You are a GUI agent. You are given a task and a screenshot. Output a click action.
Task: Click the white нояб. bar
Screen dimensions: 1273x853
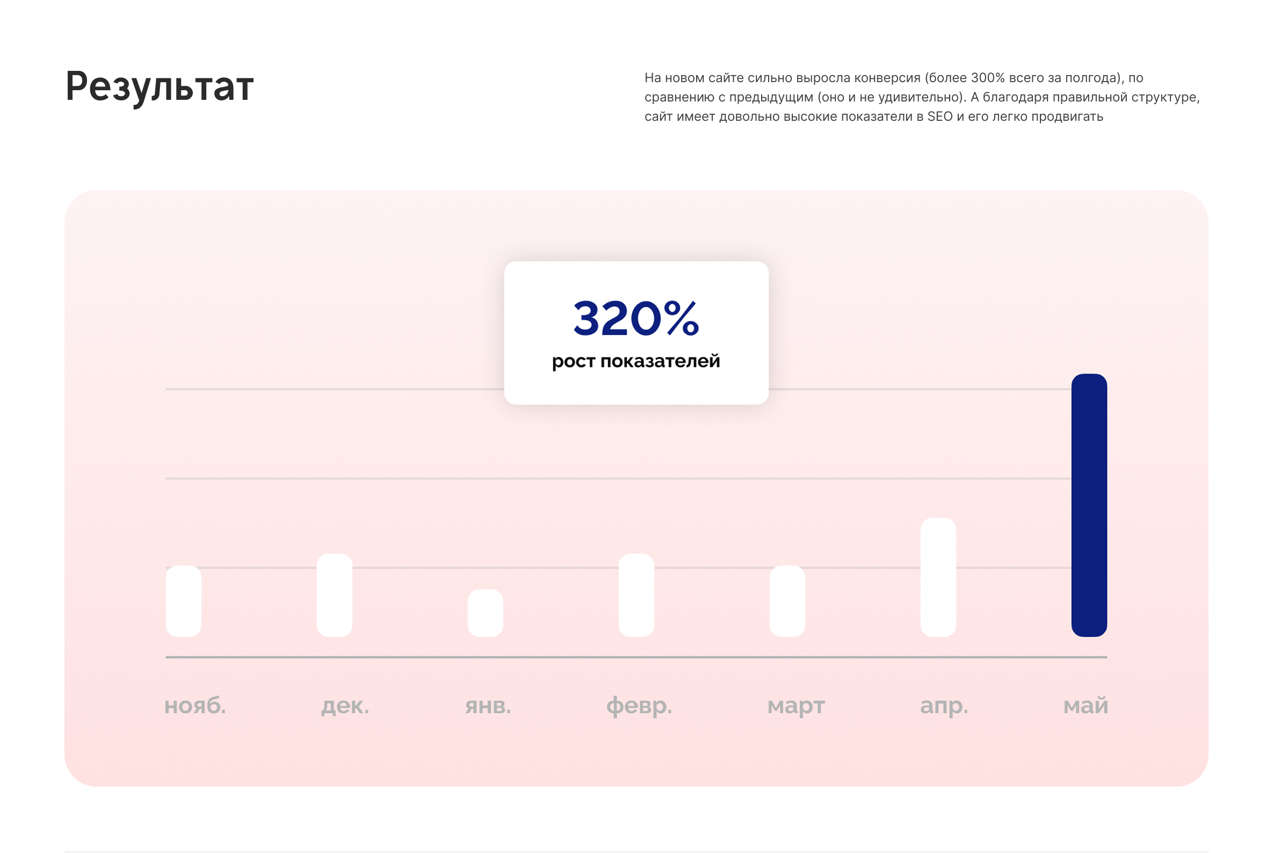(x=183, y=601)
